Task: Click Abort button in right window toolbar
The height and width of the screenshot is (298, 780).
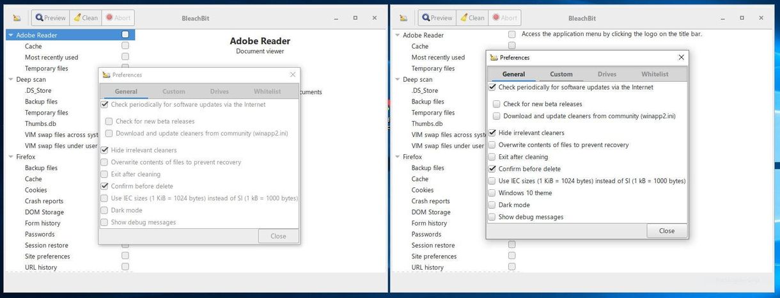Action: pyautogui.click(x=505, y=18)
